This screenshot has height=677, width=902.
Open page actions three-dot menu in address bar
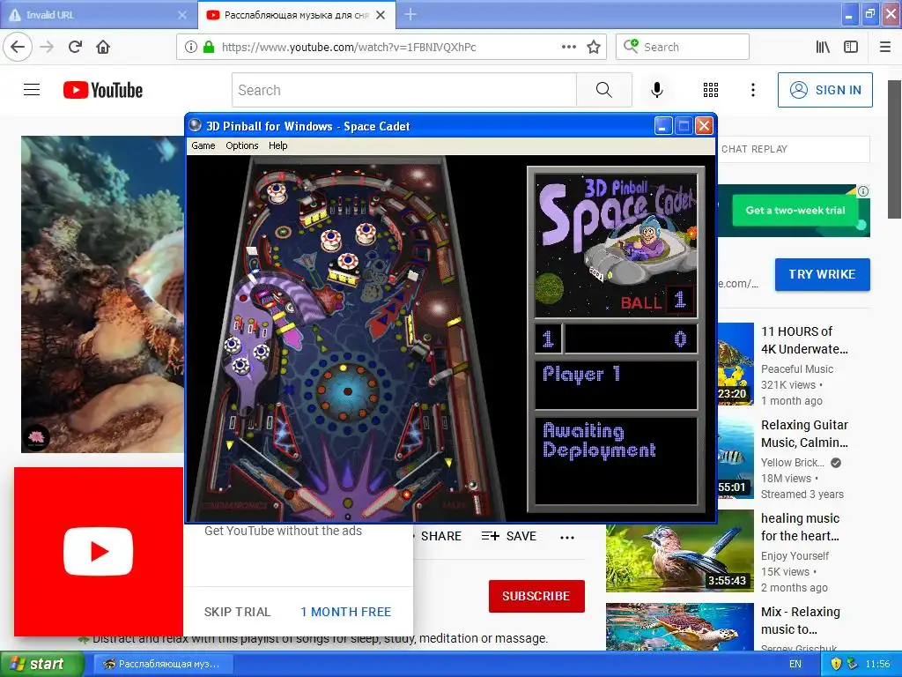[568, 47]
